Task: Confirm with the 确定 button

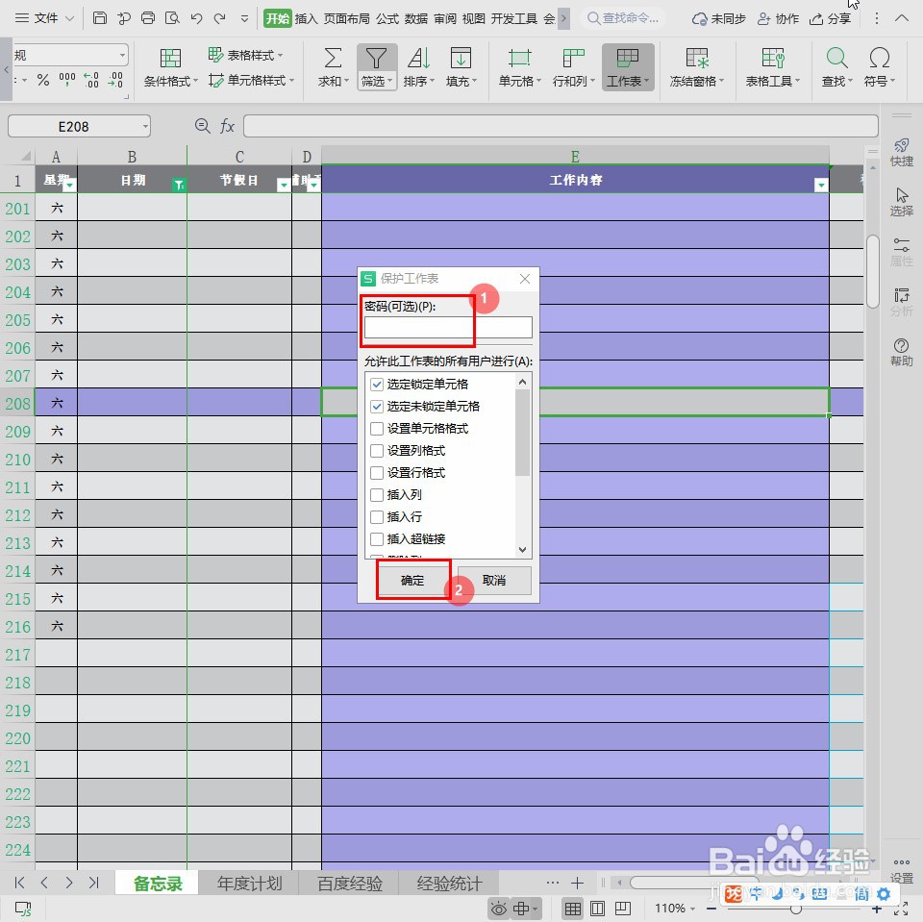Action: pyautogui.click(x=412, y=581)
